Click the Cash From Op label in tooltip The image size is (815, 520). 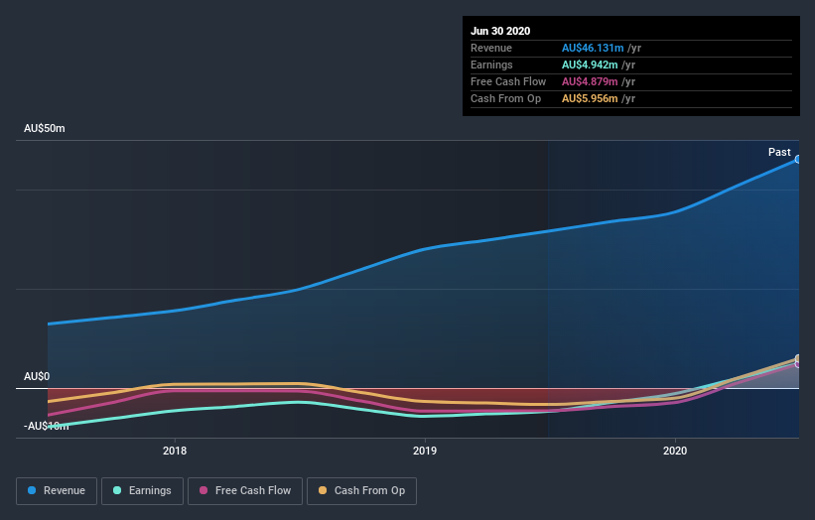505,98
